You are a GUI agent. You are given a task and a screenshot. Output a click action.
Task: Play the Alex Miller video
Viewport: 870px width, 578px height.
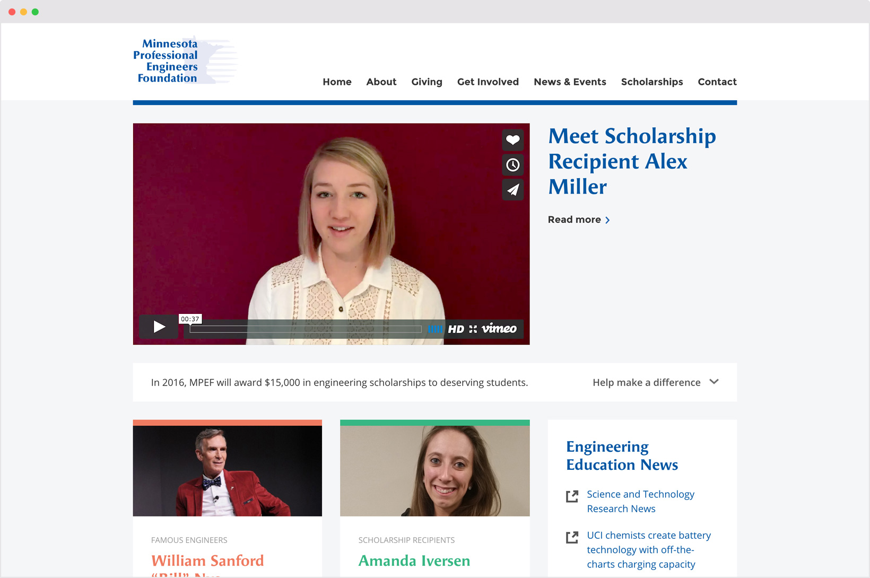point(159,327)
